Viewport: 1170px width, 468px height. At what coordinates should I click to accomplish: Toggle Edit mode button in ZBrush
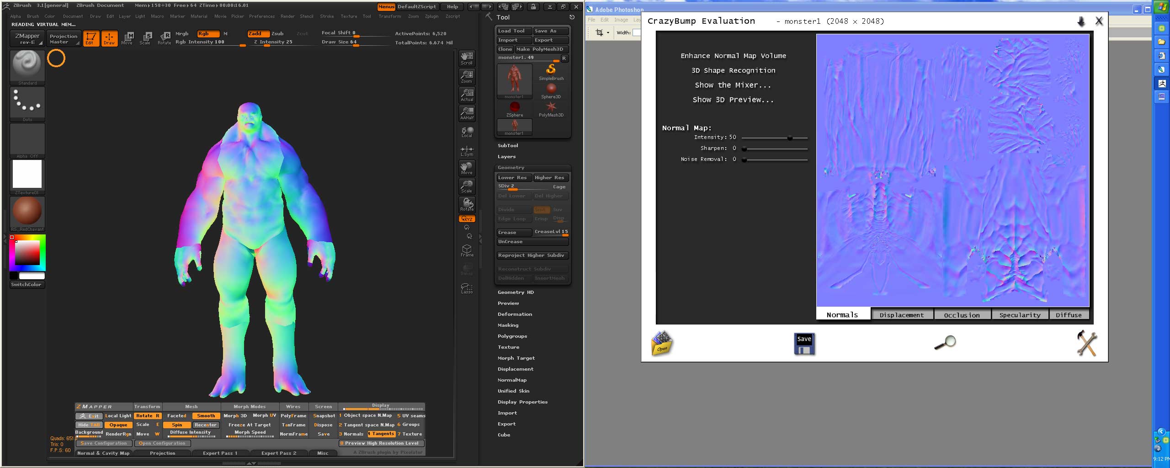click(x=90, y=38)
